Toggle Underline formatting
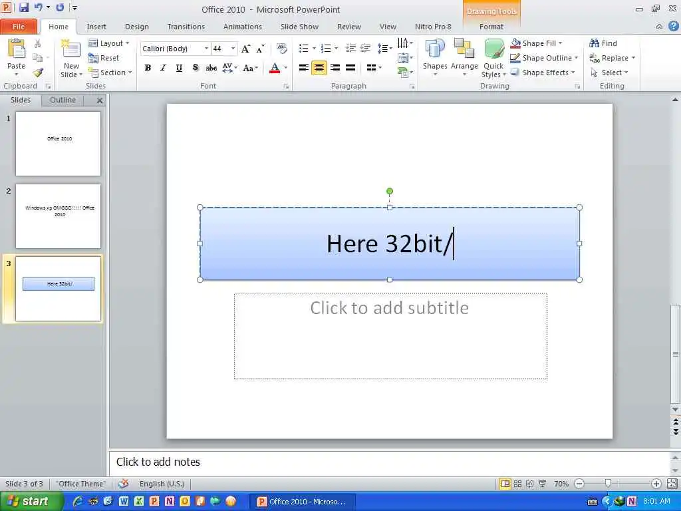The width and height of the screenshot is (681, 511). tap(179, 68)
